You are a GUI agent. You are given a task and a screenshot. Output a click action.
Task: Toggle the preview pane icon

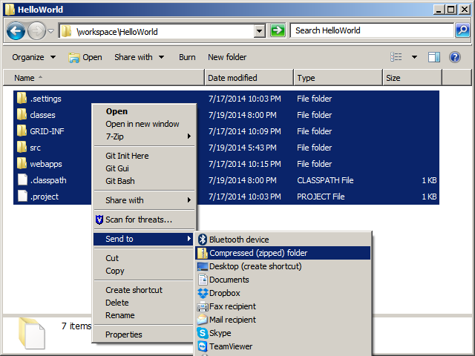click(434, 57)
